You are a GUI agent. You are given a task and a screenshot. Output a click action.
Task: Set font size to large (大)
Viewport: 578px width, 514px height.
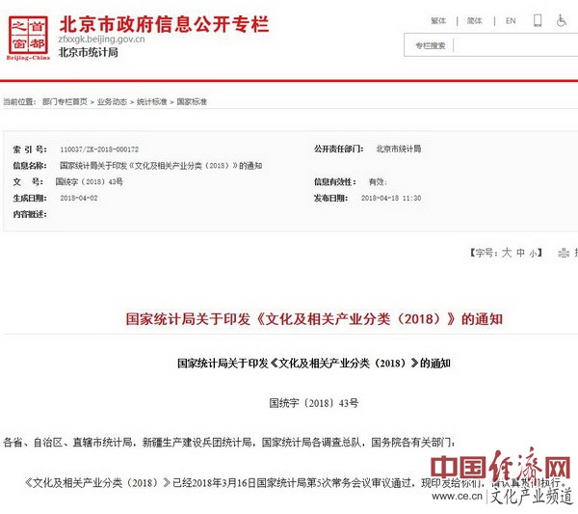coord(506,253)
